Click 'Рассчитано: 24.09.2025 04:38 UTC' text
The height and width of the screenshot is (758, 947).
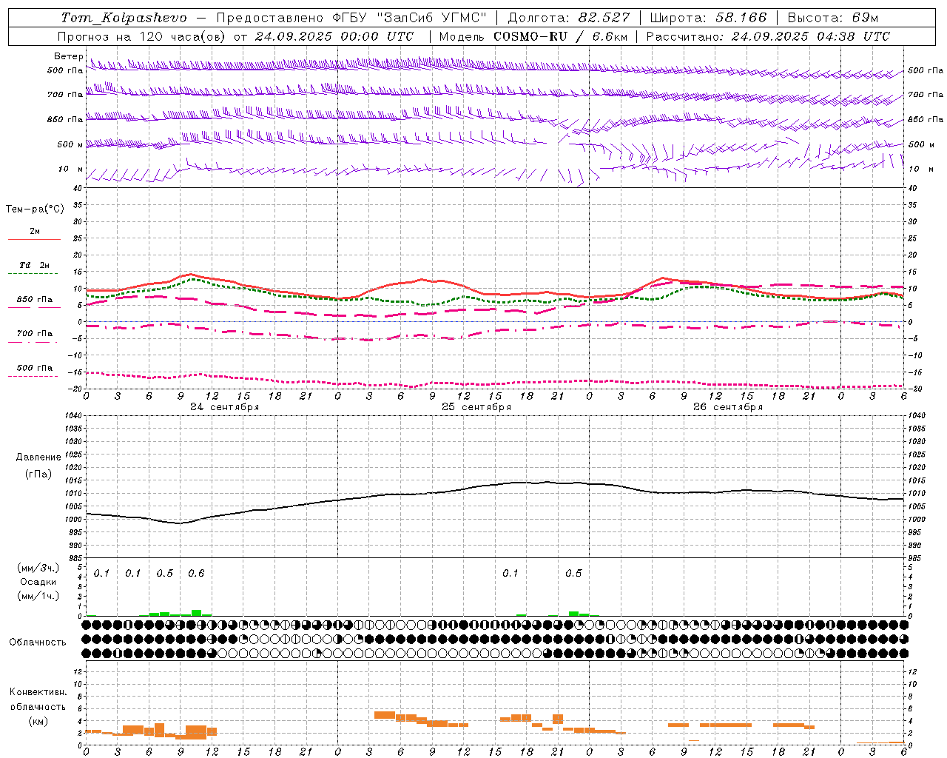point(768,36)
